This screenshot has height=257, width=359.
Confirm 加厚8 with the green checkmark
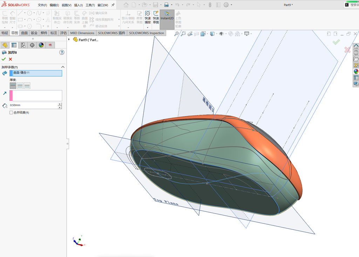(4, 59)
